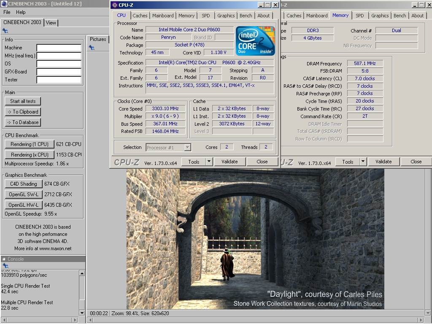Maximize the front CPU-Z window
This screenshot has height=324, width=432.
pyautogui.click(x=268, y=5)
